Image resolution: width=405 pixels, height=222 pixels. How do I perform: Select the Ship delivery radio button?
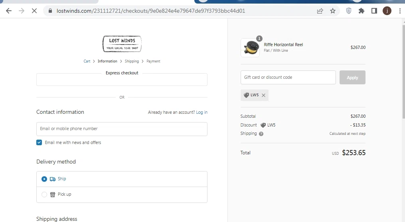click(x=44, y=179)
